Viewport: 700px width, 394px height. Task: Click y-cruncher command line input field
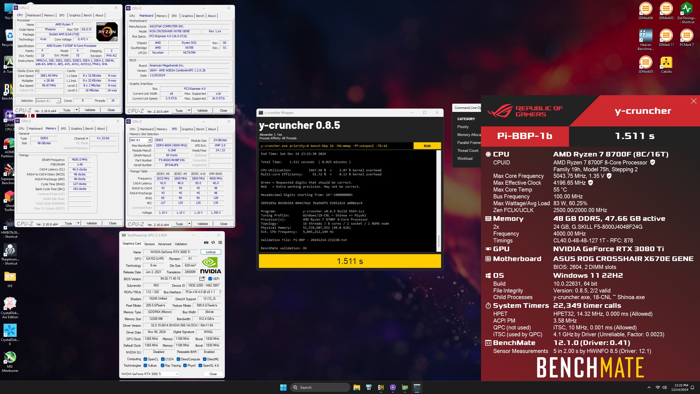click(336, 146)
